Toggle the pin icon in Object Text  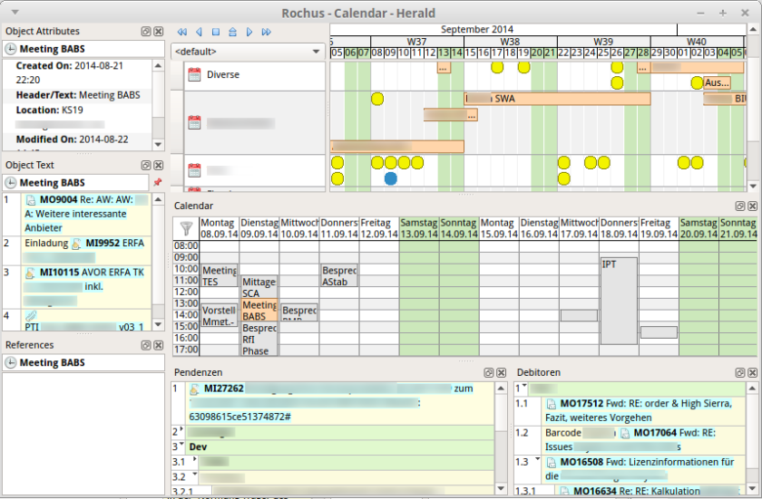pos(157,183)
